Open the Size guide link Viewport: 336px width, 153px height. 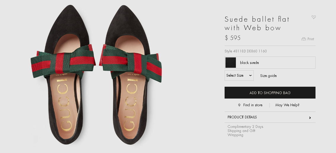coord(268,76)
